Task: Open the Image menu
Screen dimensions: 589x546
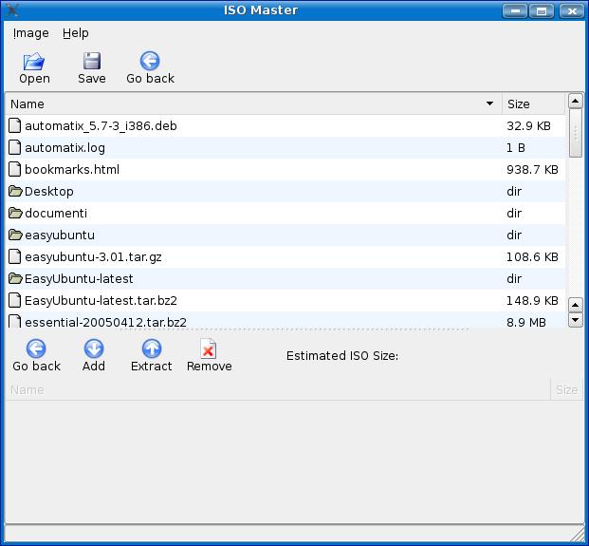Action: (30, 33)
